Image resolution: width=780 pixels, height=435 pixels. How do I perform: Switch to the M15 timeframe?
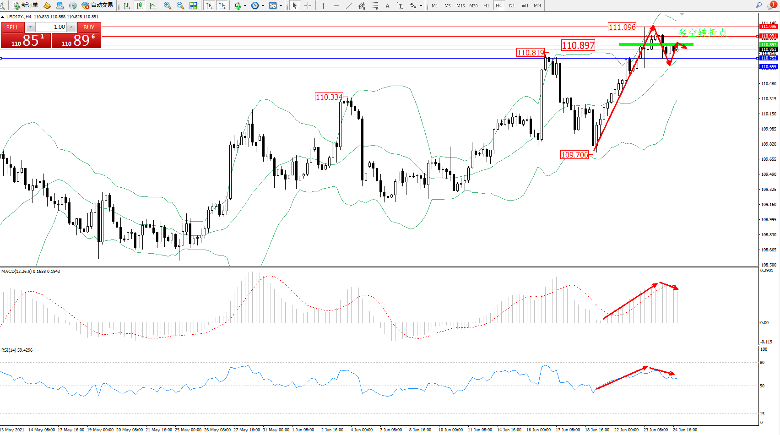460,5
